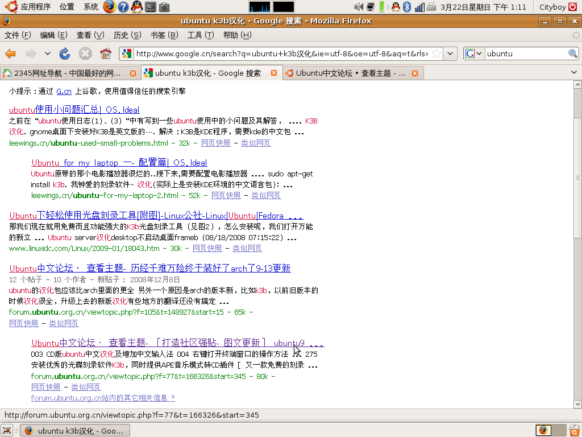
Task: Click the site favicon in address bar
Action: click(x=127, y=53)
